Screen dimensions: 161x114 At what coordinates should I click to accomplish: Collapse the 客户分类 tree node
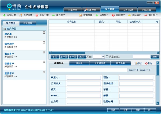tap(5, 29)
